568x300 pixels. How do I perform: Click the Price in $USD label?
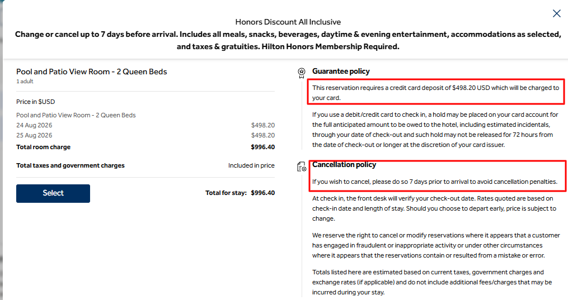coord(35,102)
